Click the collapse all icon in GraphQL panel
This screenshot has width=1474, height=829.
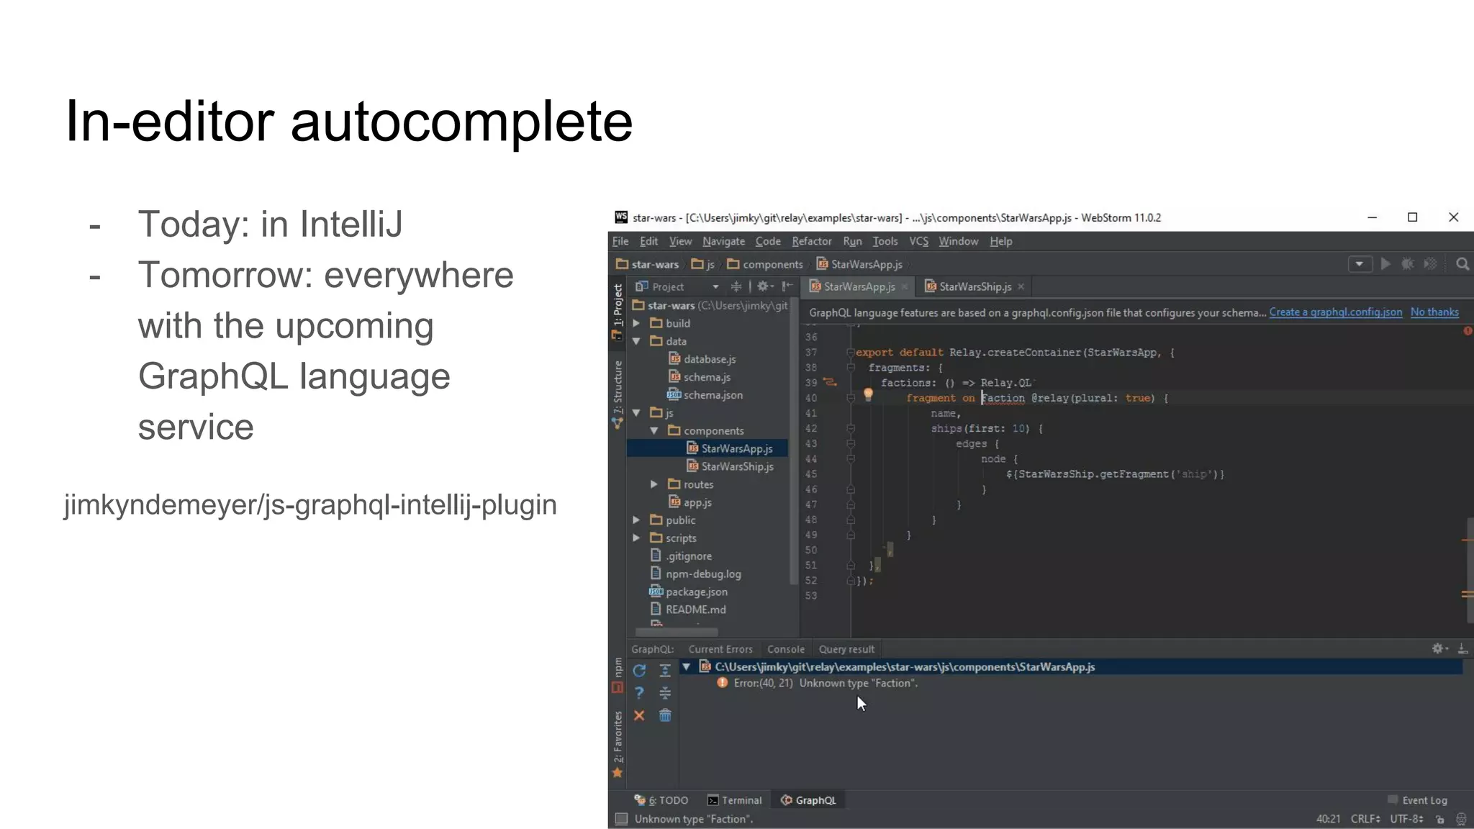pyautogui.click(x=665, y=693)
